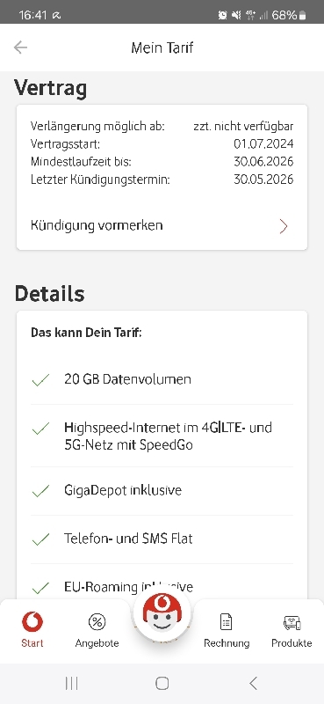The width and height of the screenshot is (324, 704).
Task: Tap the Letzter Kündigungstermin date 30.05.2026
Action: tap(263, 180)
